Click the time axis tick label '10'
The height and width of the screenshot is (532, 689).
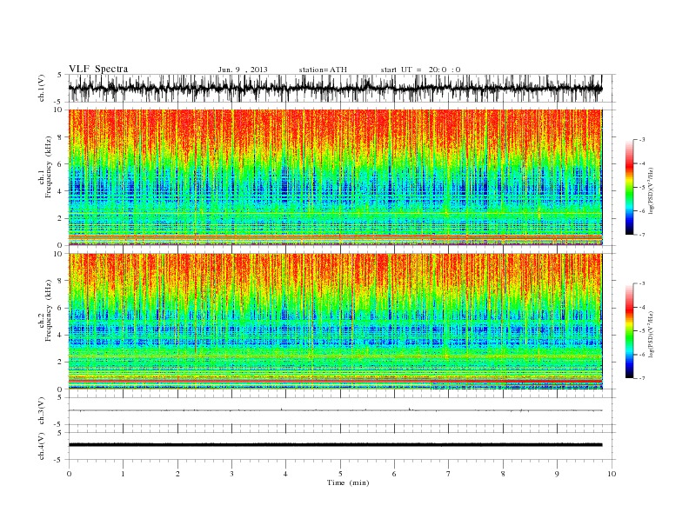612,474
